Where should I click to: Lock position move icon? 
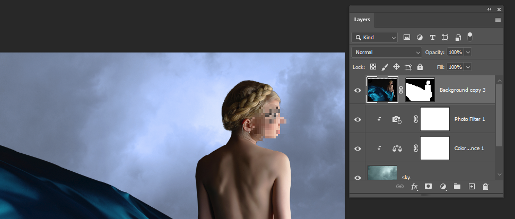tap(396, 67)
